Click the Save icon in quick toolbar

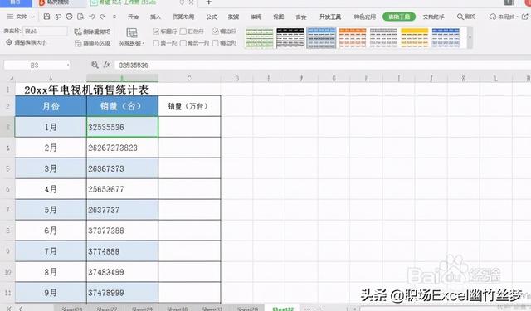click(x=47, y=17)
